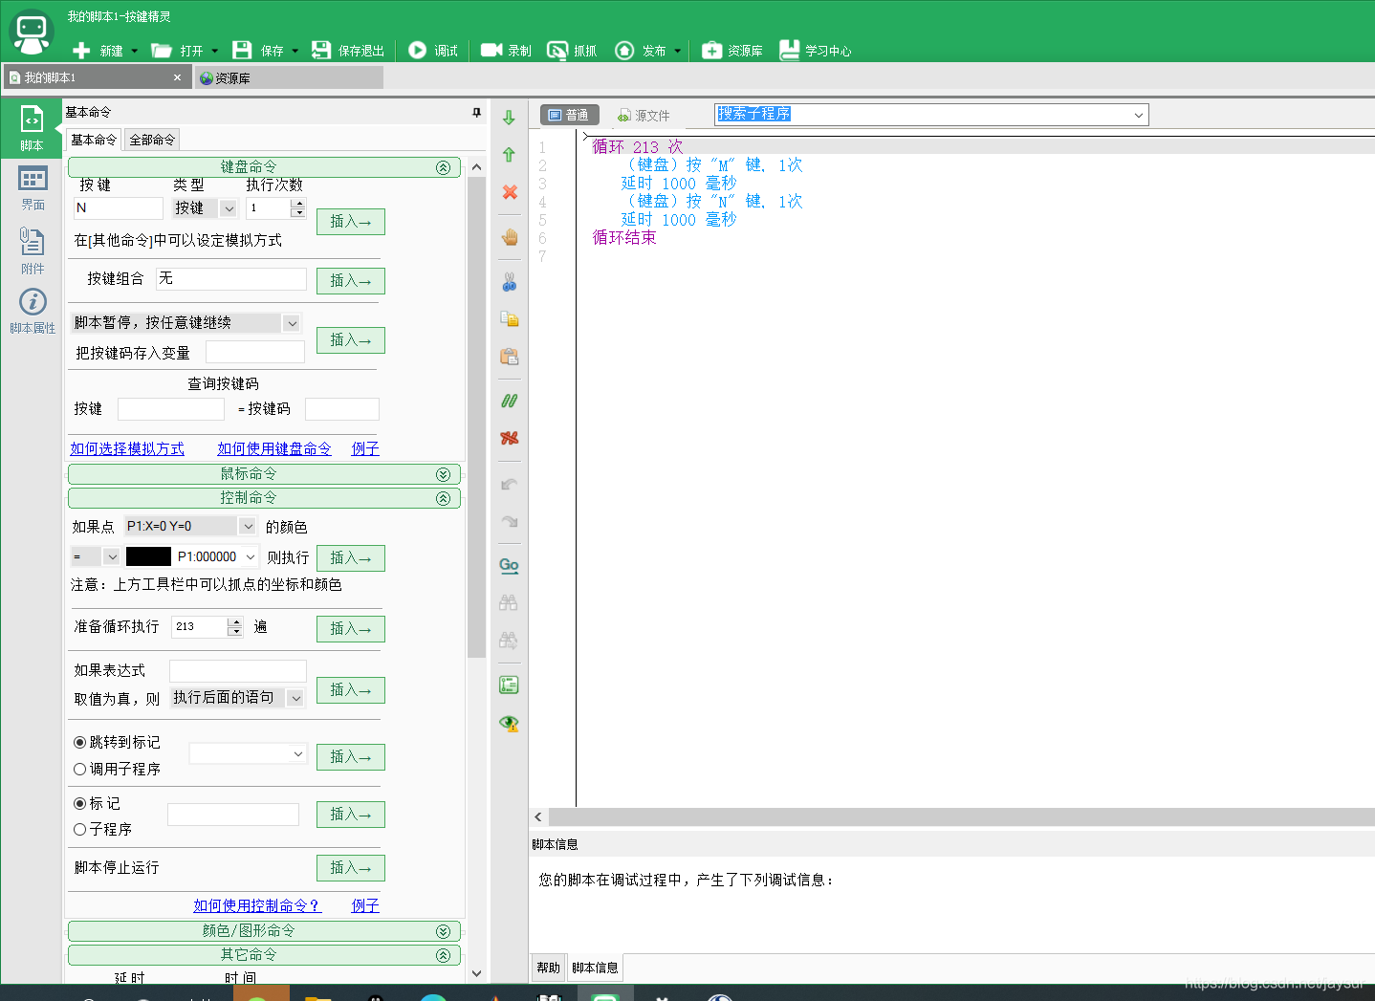Open the 资源库 toolbar button
The width and height of the screenshot is (1375, 1001).
[x=732, y=51]
